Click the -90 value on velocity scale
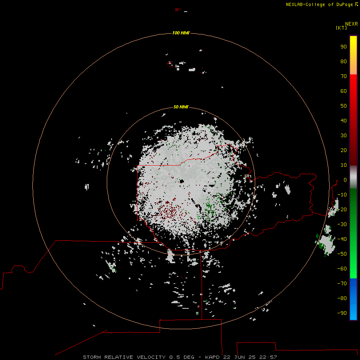Image resolution: width=360 pixels, height=360 pixels. click(342, 313)
